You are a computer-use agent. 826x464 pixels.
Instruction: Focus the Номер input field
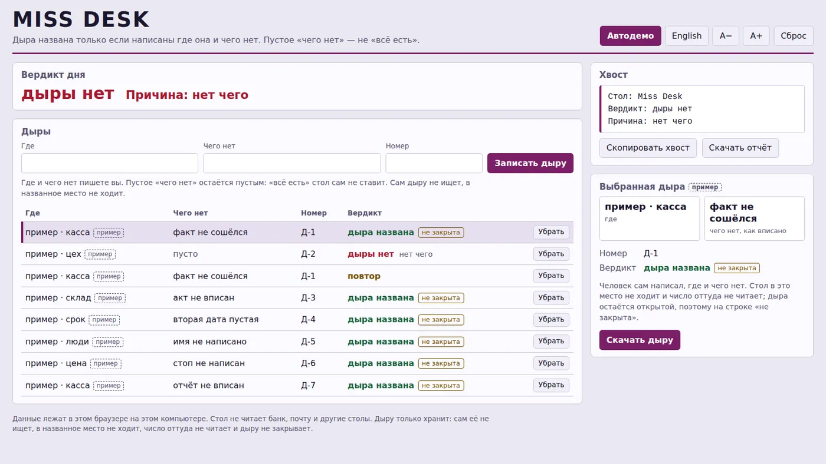(434, 163)
